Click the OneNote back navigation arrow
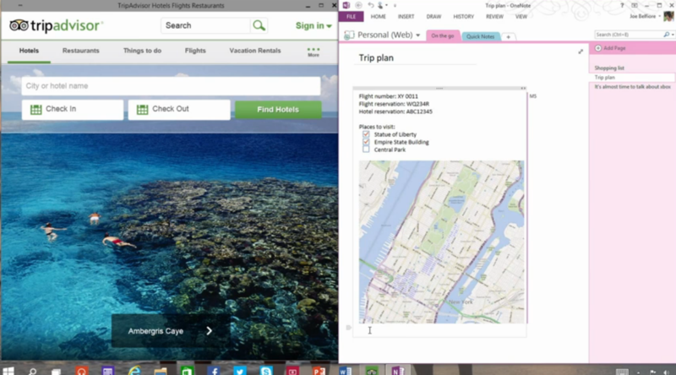Screen dimensions: 676x375 [358, 5]
